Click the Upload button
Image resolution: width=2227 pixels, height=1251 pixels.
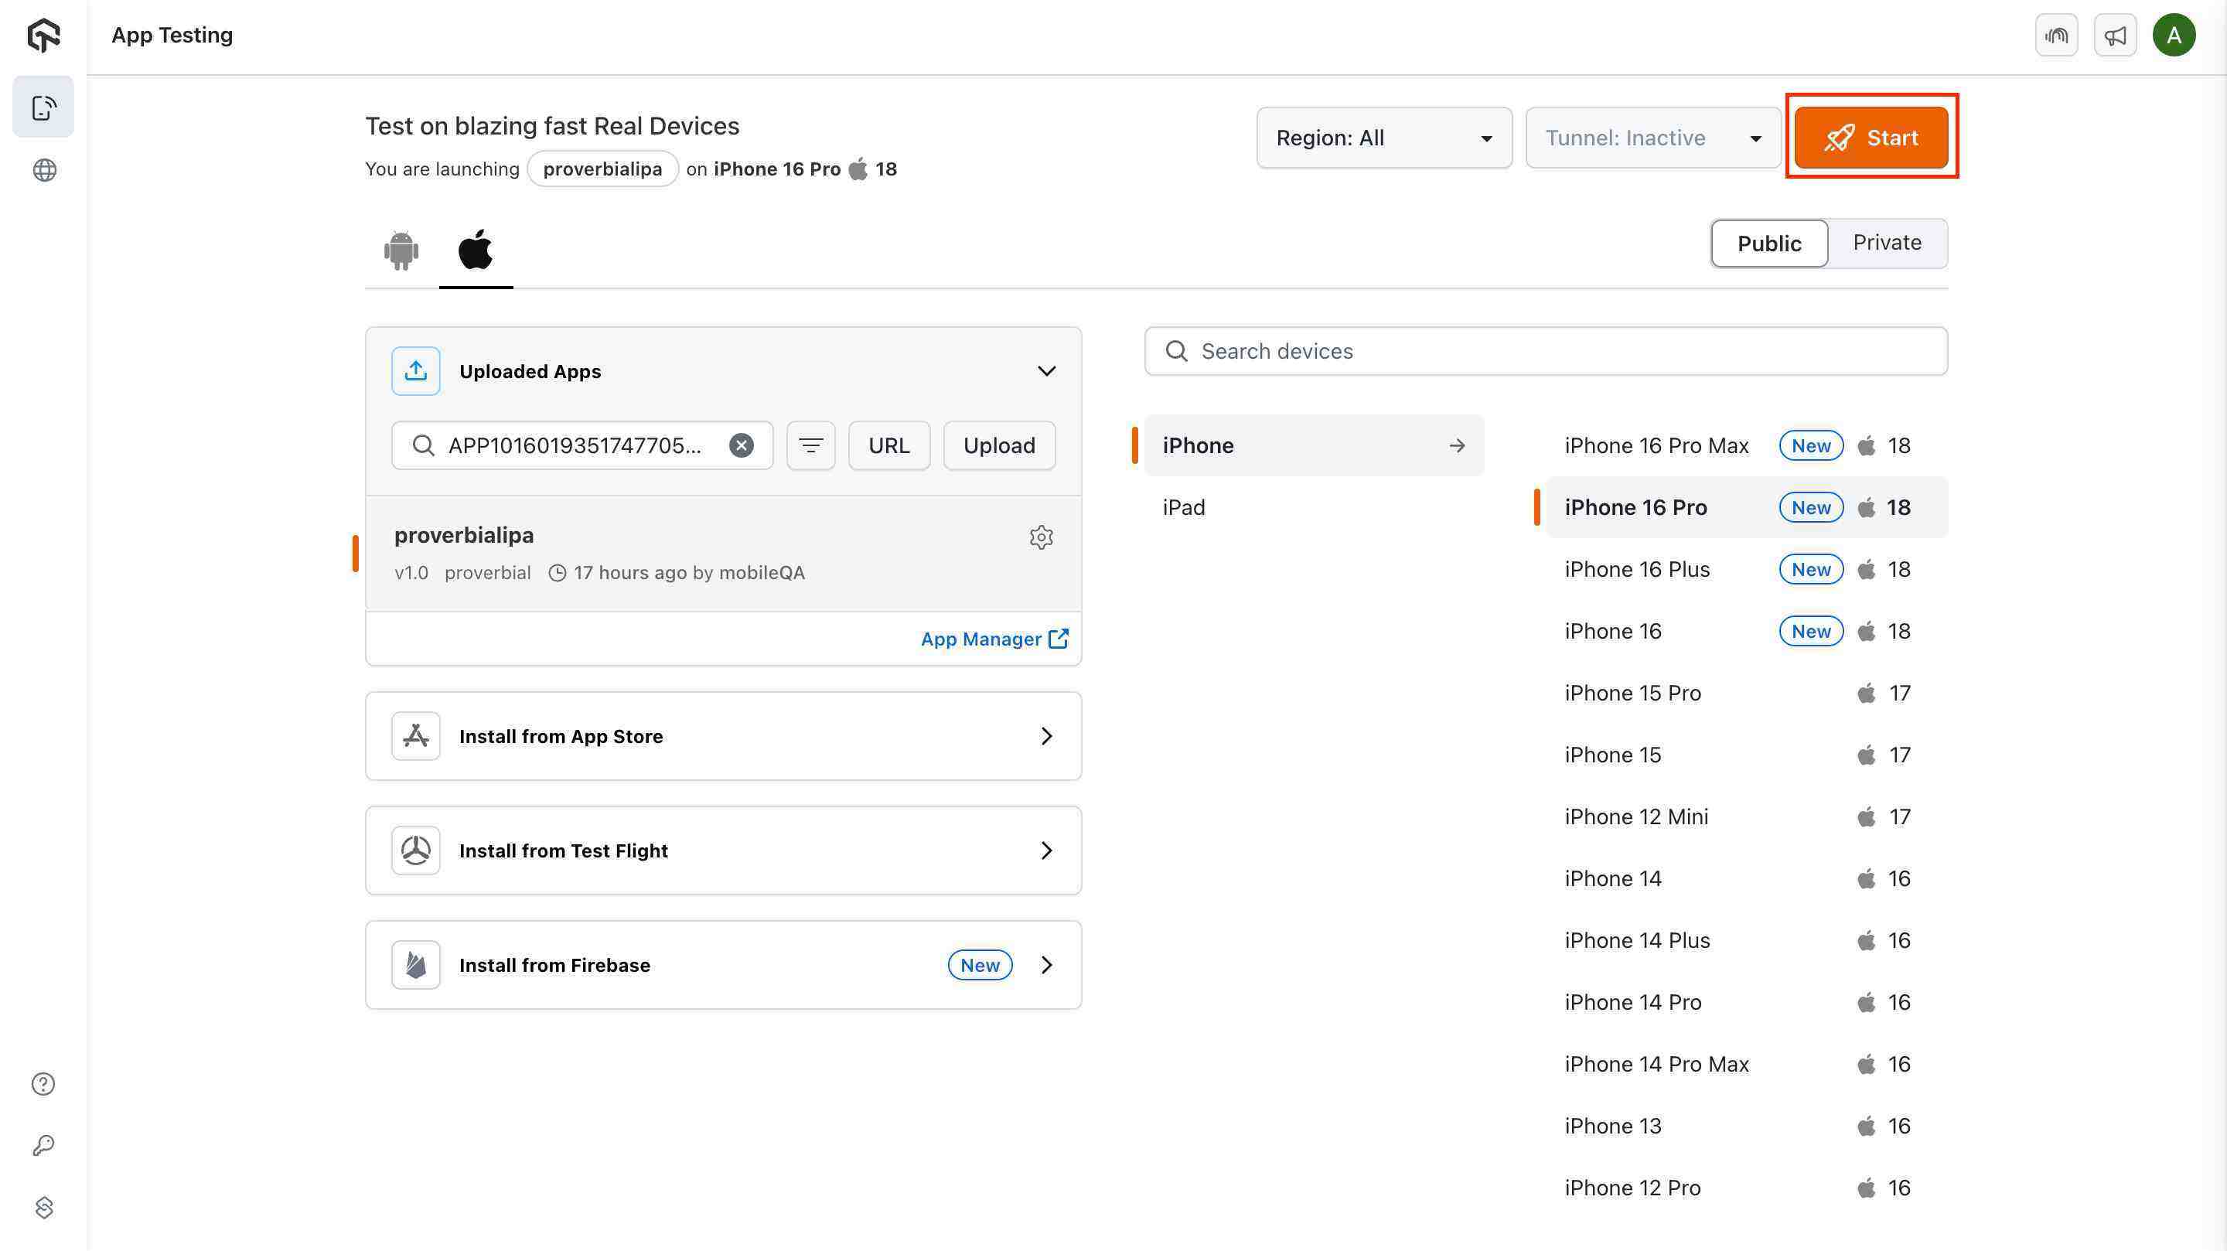(998, 445)
